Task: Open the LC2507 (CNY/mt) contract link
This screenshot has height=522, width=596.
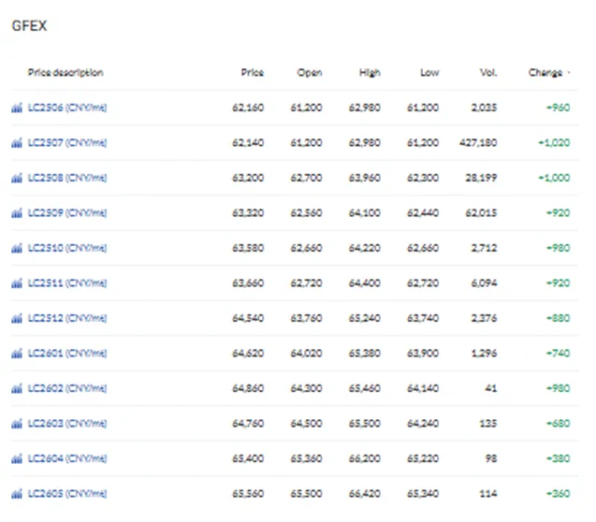Action: tap(67, 142)
